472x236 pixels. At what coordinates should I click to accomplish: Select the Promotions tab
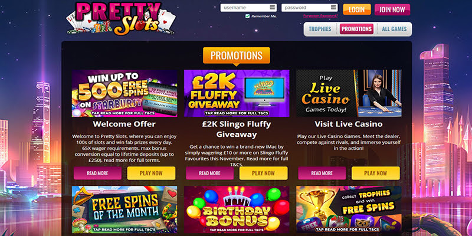(x=356, y=29)
